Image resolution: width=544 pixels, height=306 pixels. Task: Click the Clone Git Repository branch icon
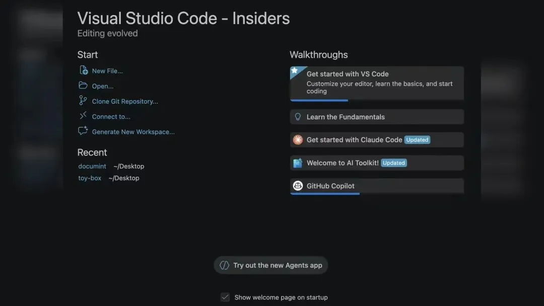coord(83,101)
